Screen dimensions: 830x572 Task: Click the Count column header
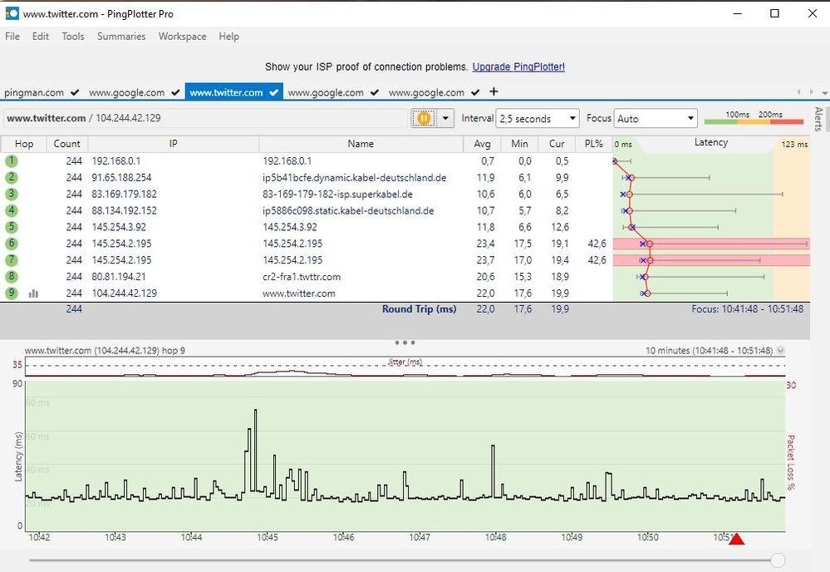[x=66, y=144]
